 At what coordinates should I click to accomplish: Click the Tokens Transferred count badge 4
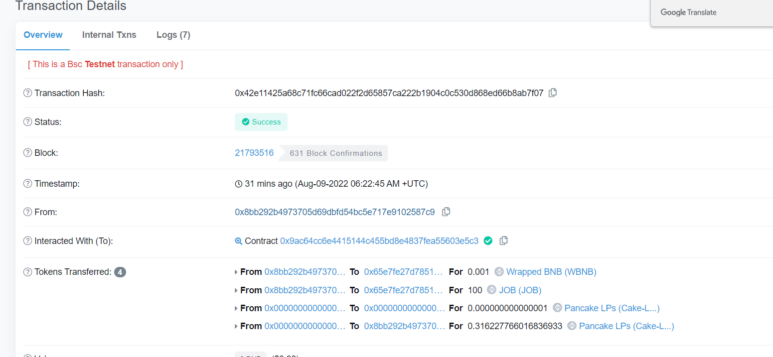pos(120,272)
